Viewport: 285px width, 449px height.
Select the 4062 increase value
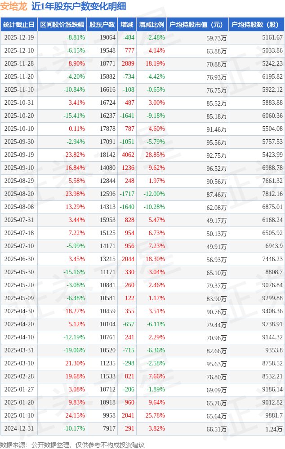128,155
